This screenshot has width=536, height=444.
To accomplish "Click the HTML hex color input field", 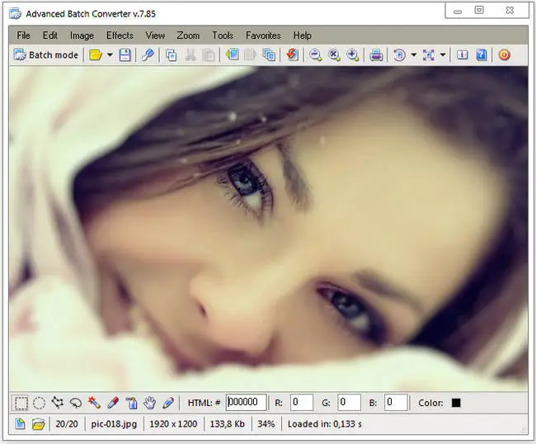I will click(x=246, y=403).
